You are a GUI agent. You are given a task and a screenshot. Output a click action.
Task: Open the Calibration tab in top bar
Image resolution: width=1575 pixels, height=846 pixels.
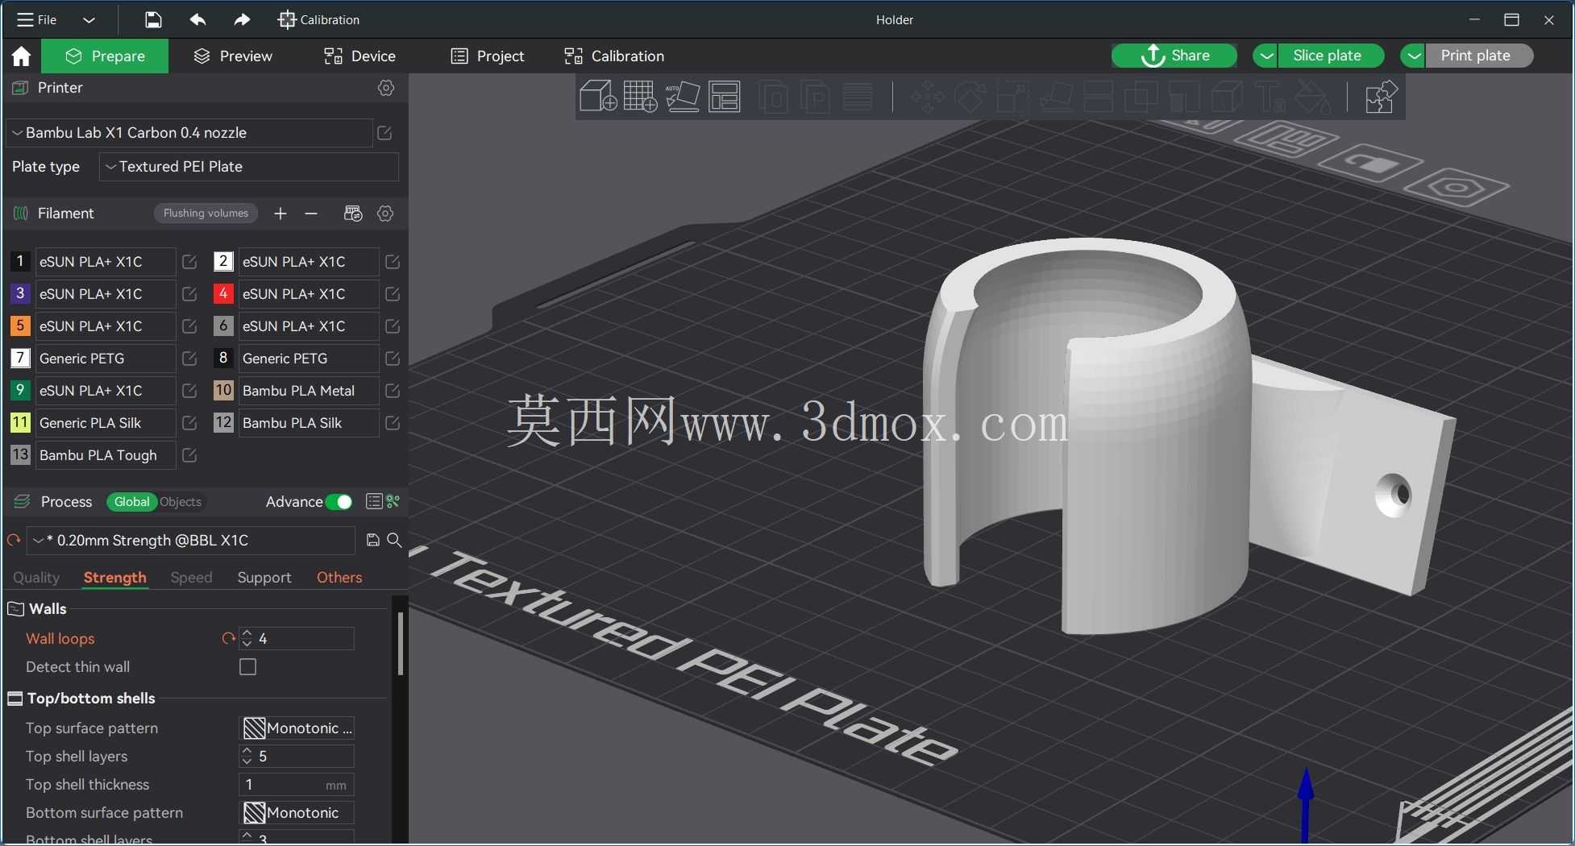(x=614, y=56)
